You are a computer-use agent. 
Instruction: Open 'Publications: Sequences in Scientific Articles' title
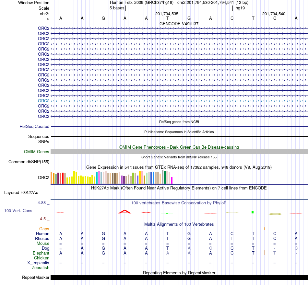coord(179,132)
